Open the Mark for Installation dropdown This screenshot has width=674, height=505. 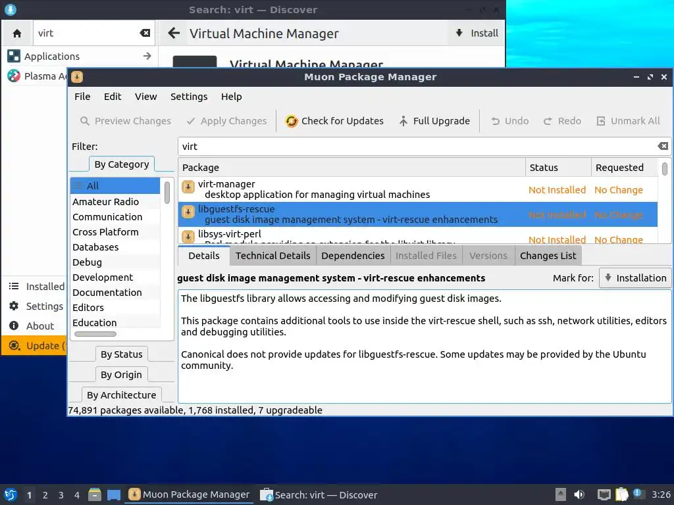pyautogui.click(x=635, y=278)
